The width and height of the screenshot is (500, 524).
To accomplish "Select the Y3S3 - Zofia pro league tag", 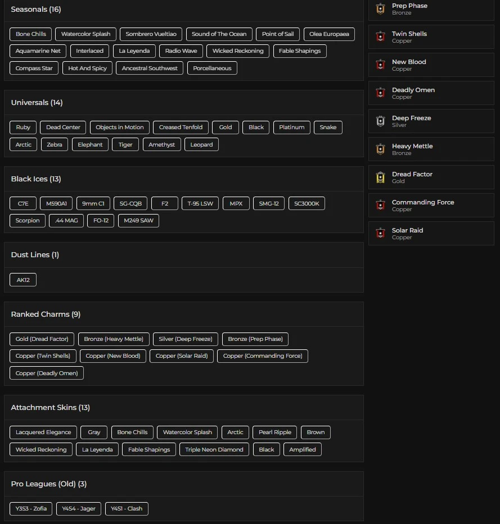I will click(x=31, y=509).
